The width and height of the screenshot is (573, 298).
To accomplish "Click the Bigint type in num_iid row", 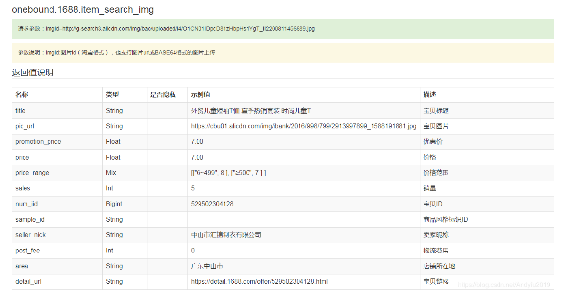I will click(x=114, y=204).
